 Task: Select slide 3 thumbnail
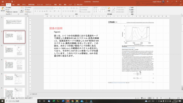pos(14,51)
